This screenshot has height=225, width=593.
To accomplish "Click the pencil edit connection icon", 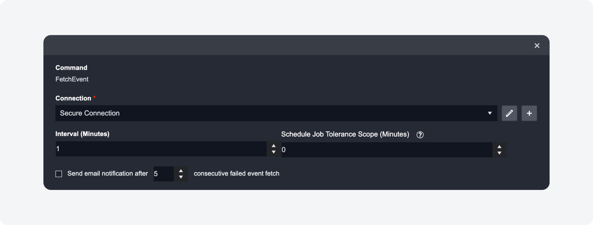I will [509, 113].
